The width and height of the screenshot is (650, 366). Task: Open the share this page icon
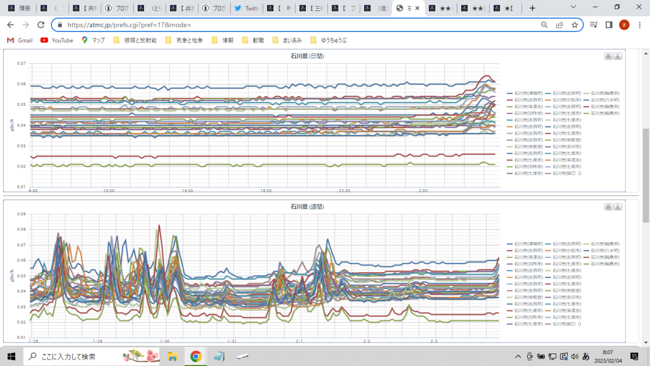coord(560,25)
